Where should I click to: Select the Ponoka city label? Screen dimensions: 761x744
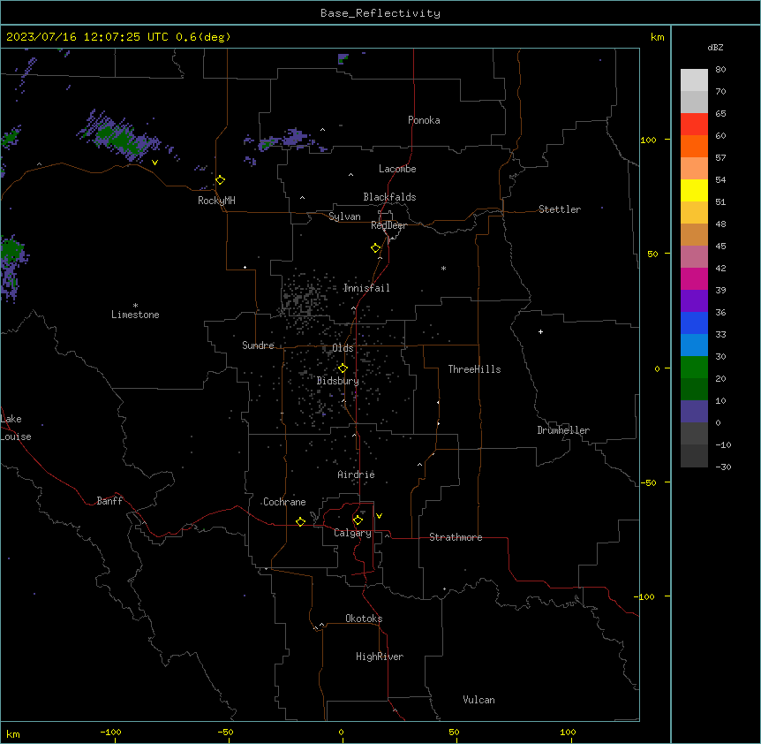(x=424, y=120)
